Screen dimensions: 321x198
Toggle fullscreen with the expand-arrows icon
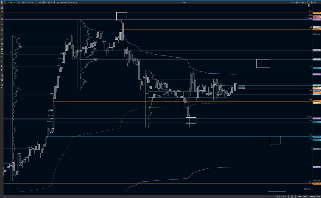pyautogui.click(x=308, y=2)
